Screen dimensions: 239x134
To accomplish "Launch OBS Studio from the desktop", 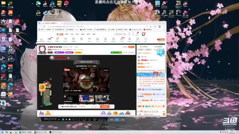I will (10, 58).
